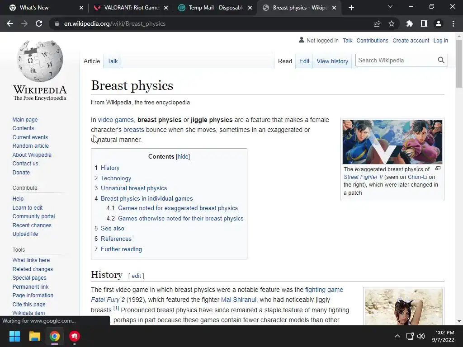Open the Permanent link tool
This screenshot has height=347, width=463.
click(30, 286)
